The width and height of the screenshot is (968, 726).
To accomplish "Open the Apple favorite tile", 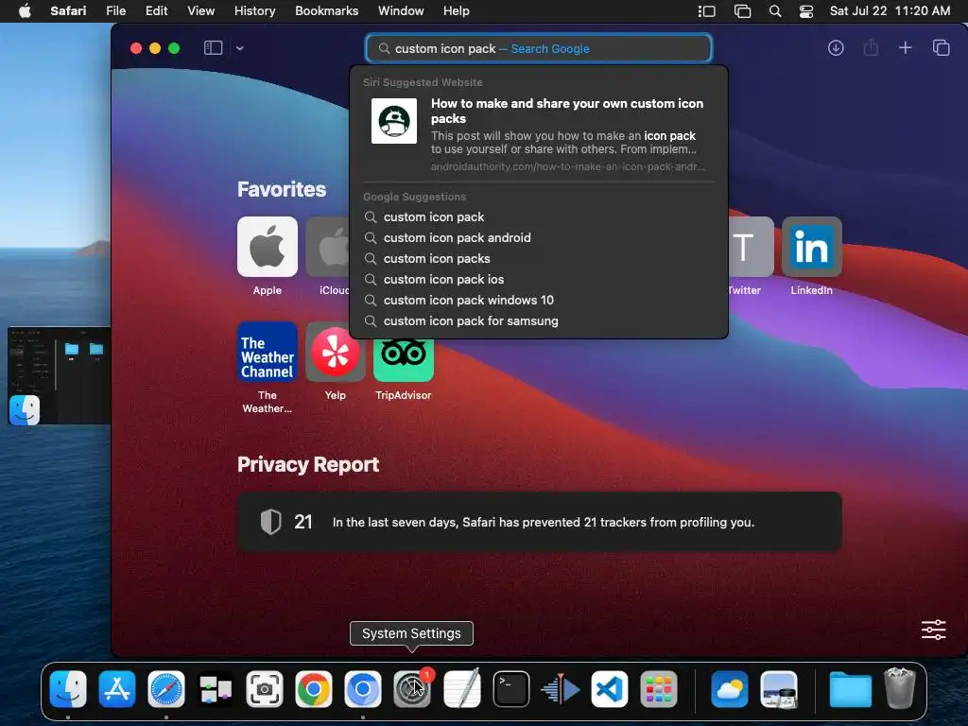I will click(268, 247).
